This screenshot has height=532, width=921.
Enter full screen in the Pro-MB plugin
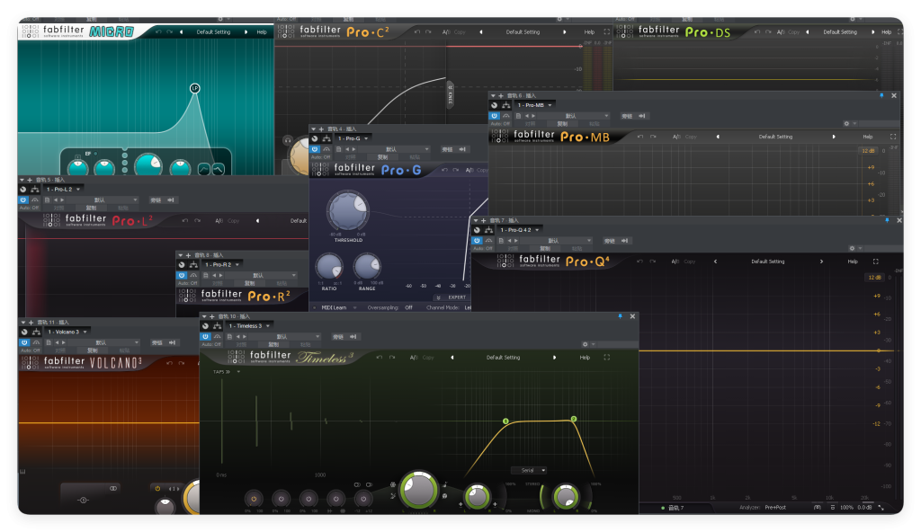(893, 137)
